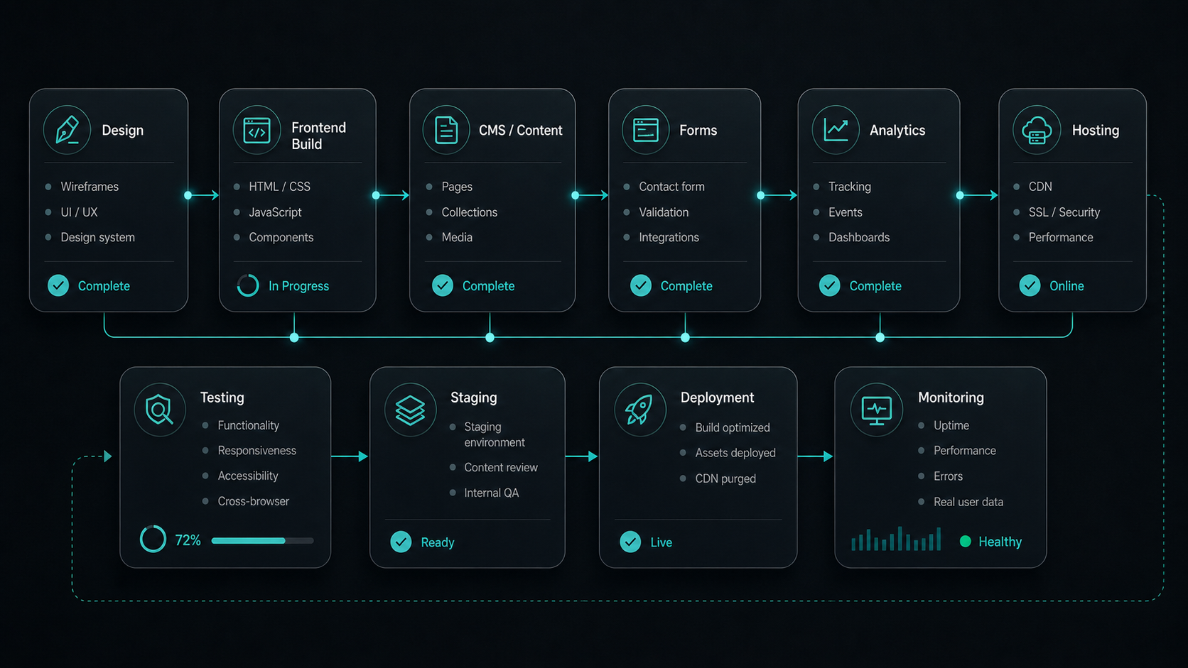Screen dimensions: 1188x668
Task: Click the Analytics card Complete checkmark
Action: pyautogui.click(x=829, y=285)
